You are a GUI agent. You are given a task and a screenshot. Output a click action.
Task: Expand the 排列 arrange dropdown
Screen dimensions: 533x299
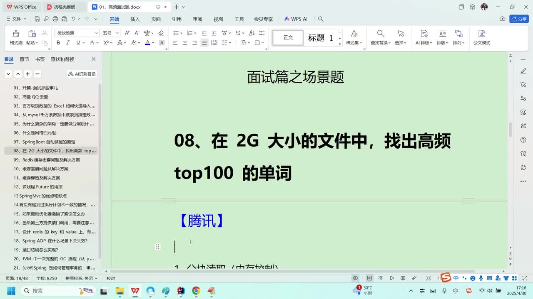point(459,43)
